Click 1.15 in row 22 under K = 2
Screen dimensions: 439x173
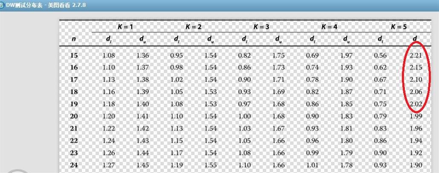point(176,141)
